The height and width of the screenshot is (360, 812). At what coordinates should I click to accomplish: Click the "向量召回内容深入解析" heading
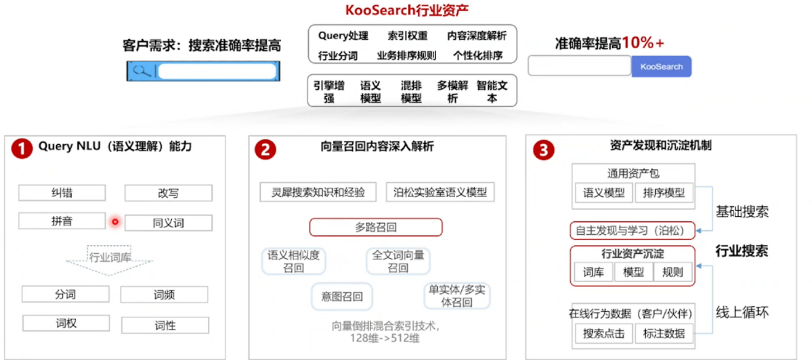click(377, 147)
